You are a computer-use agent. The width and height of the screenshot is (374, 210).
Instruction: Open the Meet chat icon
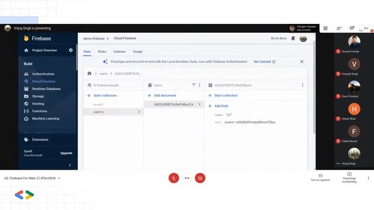pyautogui.click(x=352, y=28)
